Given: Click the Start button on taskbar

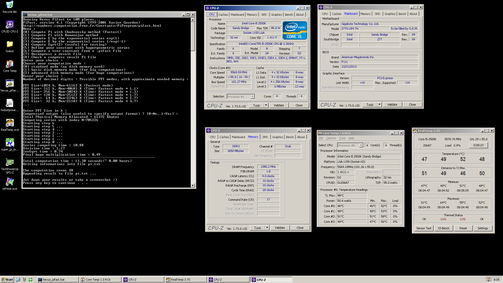Looking at the screenshot, I should [x=7, y=280].
